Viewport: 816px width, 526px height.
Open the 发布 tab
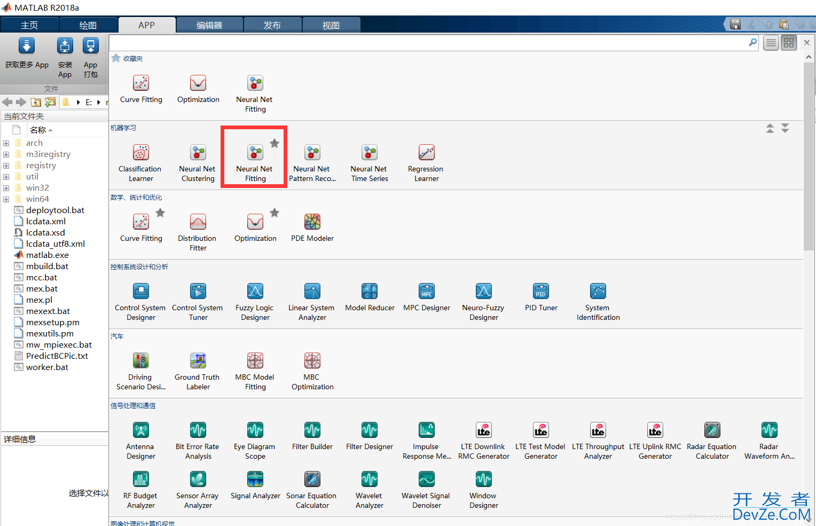coord(272,25)
